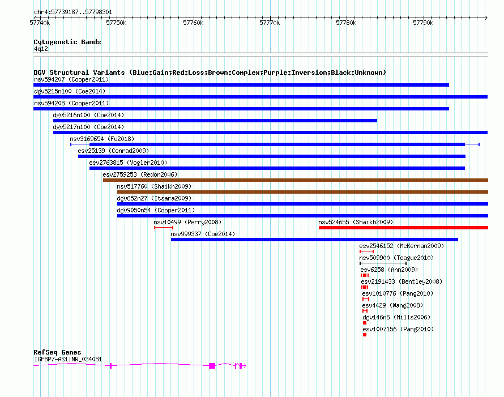Screen dimensions: 504x397
Task: Click the dgv146n6 (Mills2006) label
Action: (x=396, y=317)
